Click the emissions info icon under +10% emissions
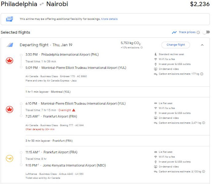 [141, 48]
